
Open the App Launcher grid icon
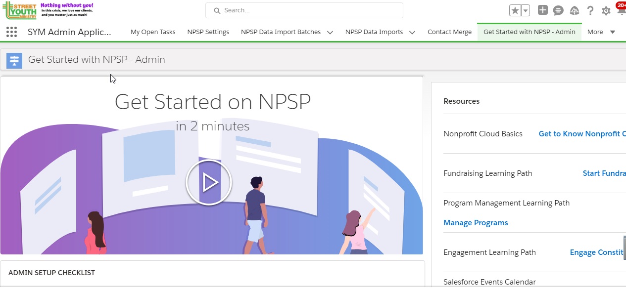pyautogui.click(x=11, y=32)
